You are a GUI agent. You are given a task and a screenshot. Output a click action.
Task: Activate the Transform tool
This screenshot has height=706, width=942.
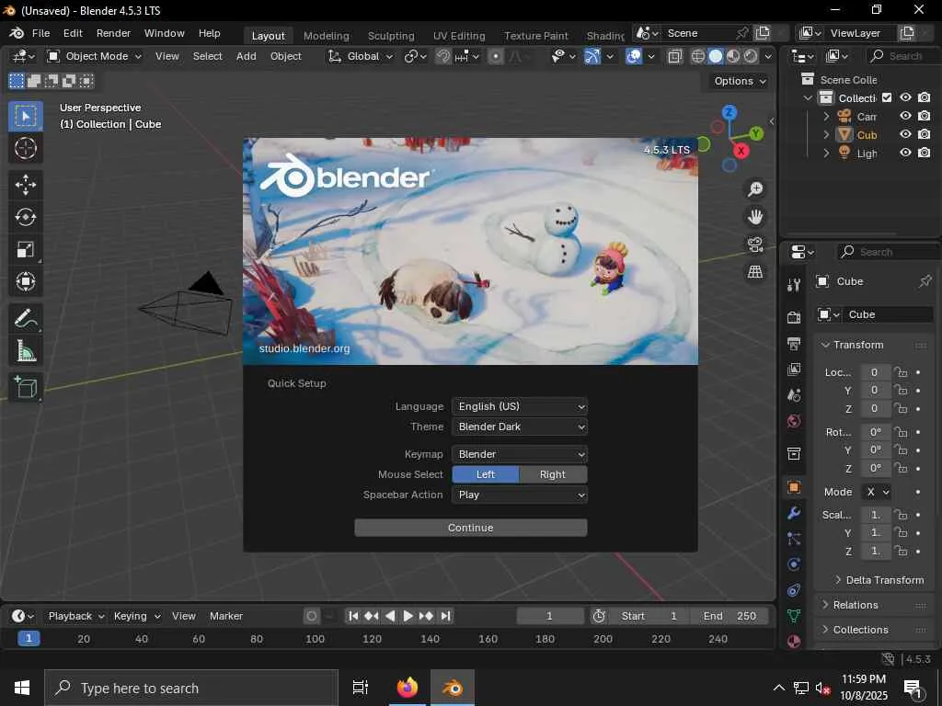pyautogui.click(x=25, y=281)
